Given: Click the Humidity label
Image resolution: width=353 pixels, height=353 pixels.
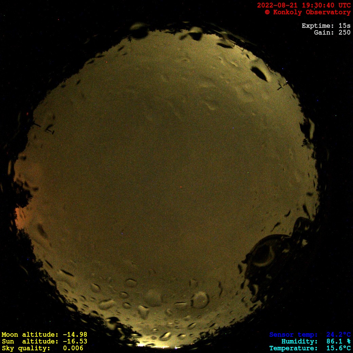Looking at the screenshot, I should pos(299,341).
